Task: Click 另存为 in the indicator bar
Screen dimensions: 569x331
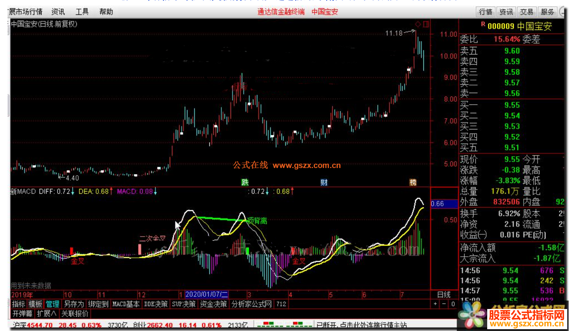Action: pyautogui.click(x=74, y=304)
